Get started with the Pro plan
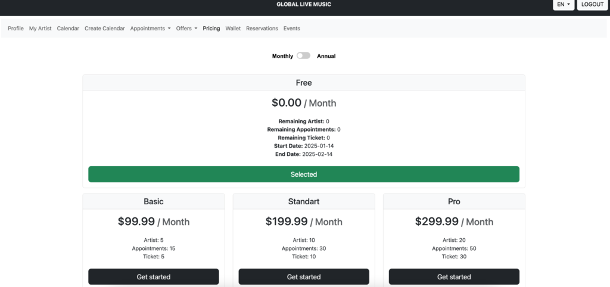This screenshot has height=287, width=610. tap(454, 277)
